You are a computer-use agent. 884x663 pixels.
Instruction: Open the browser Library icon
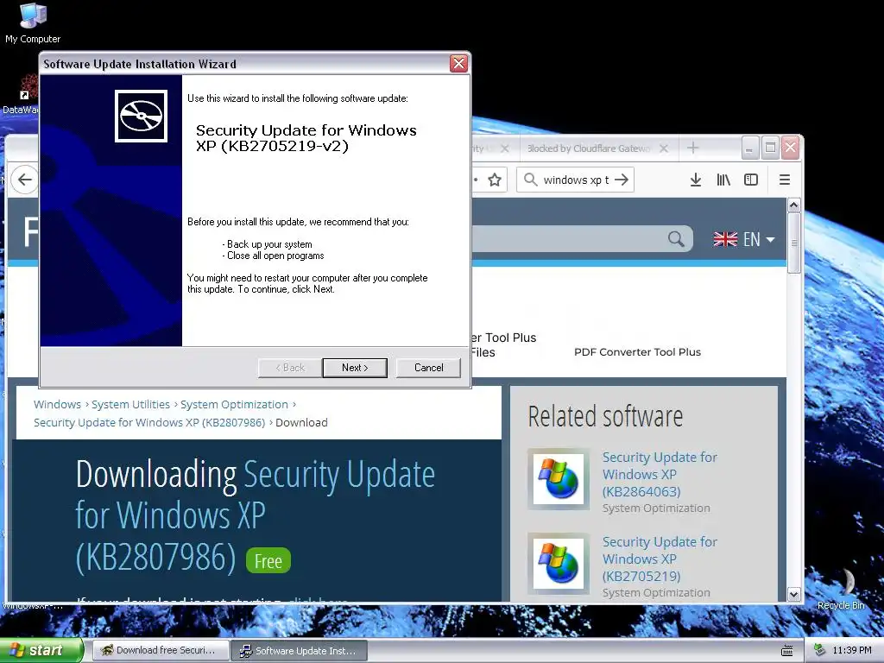coord(723,180)
